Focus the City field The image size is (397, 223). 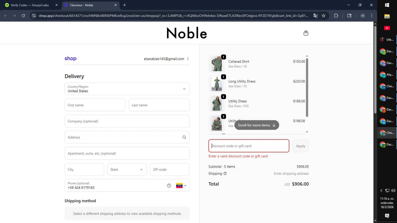pyautogui.click(x=84, y=169)
